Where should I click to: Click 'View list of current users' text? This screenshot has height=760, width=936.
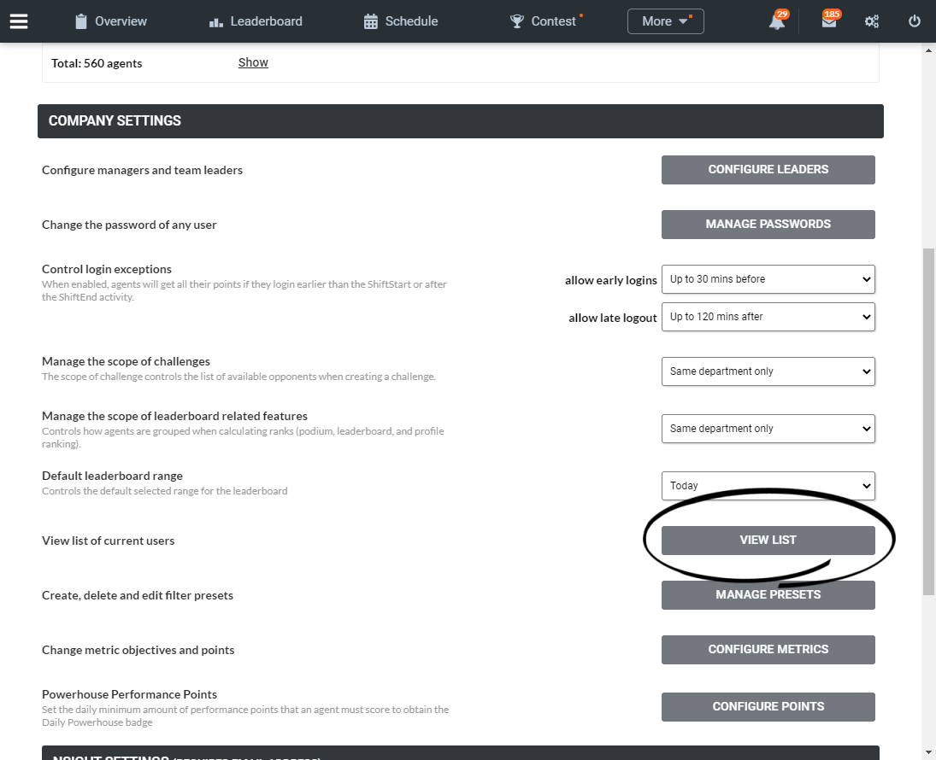(x=108, y=541)
